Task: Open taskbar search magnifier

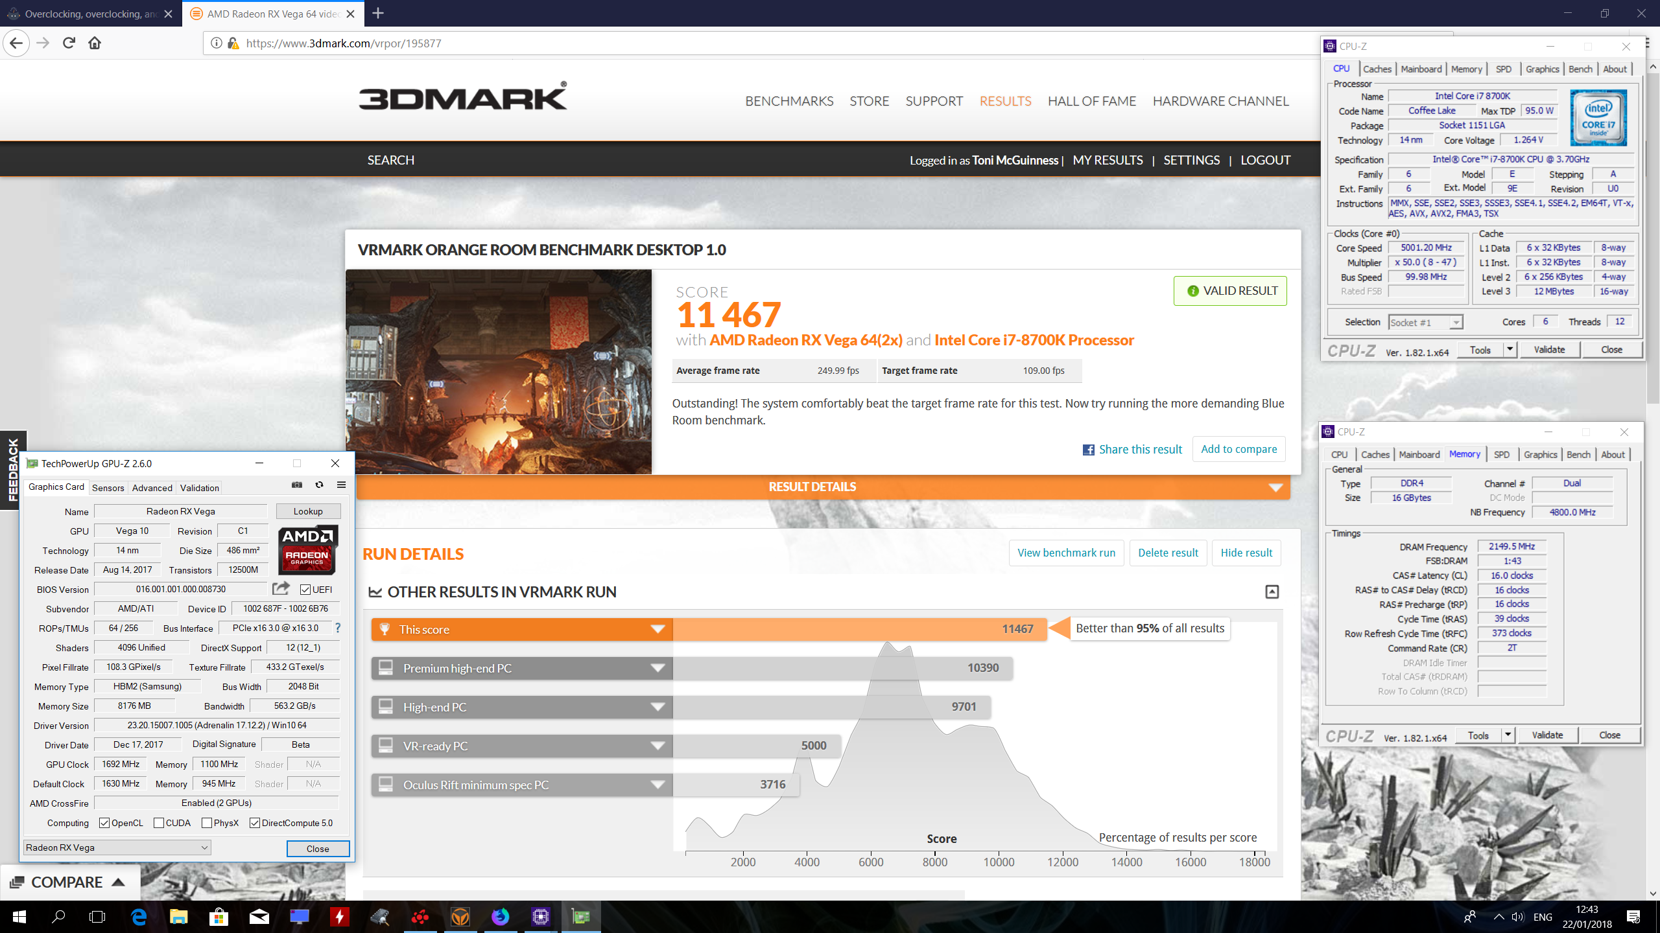Action: [58, 917]
